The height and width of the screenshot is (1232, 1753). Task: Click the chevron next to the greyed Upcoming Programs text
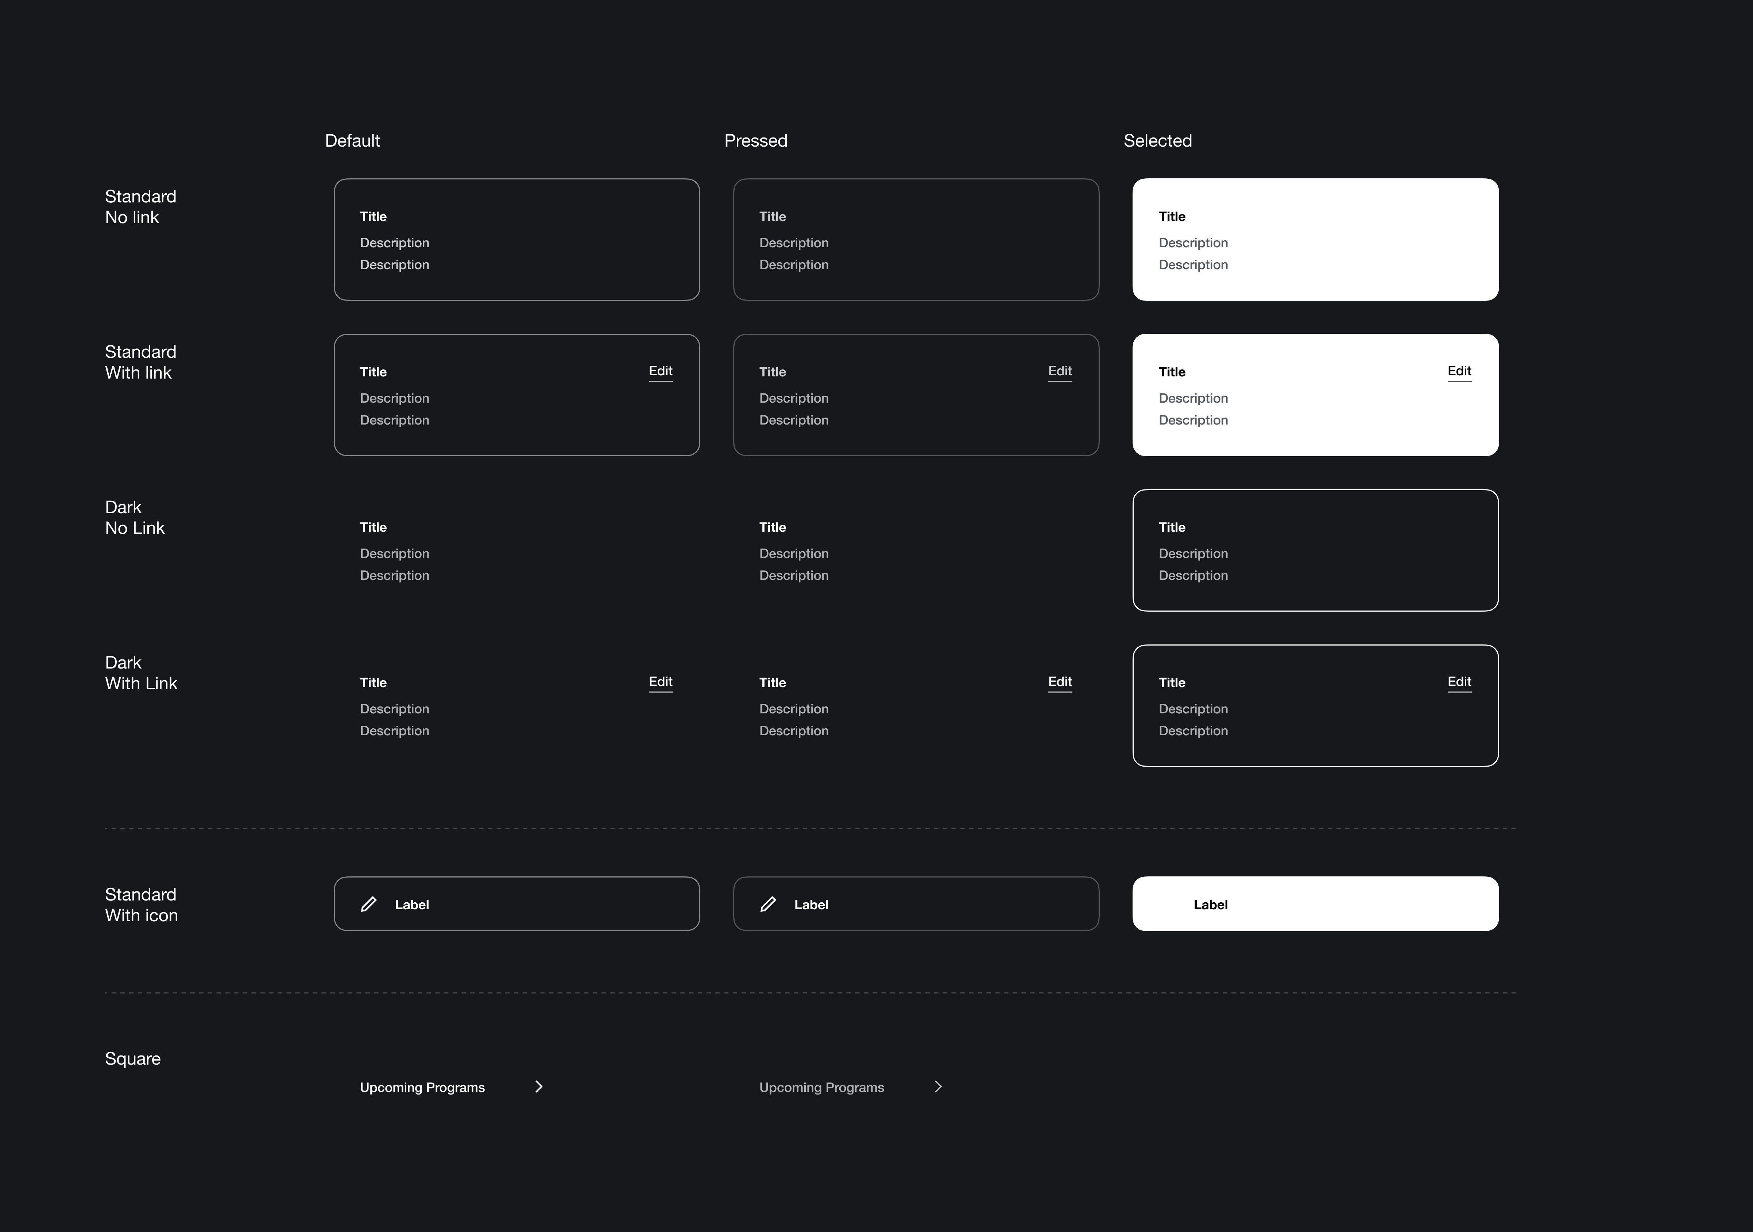coord(939,1086)
